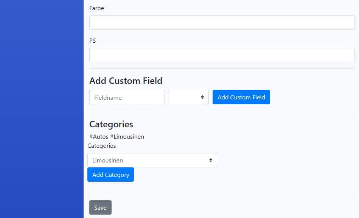
Task: Focus the Farbe text input
Action: [222, 23]
